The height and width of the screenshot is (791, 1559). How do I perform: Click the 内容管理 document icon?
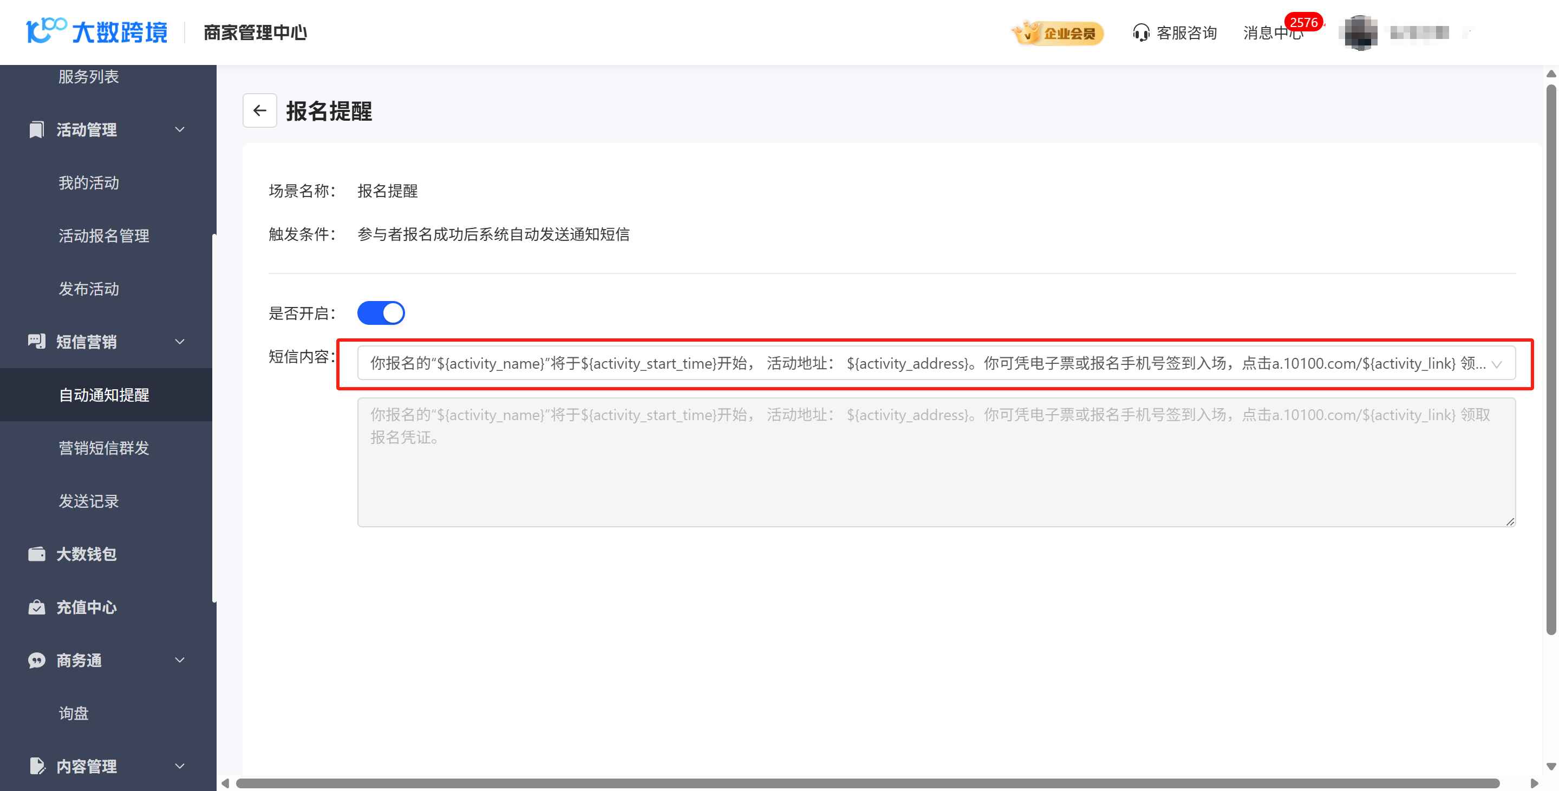point(36,766)
